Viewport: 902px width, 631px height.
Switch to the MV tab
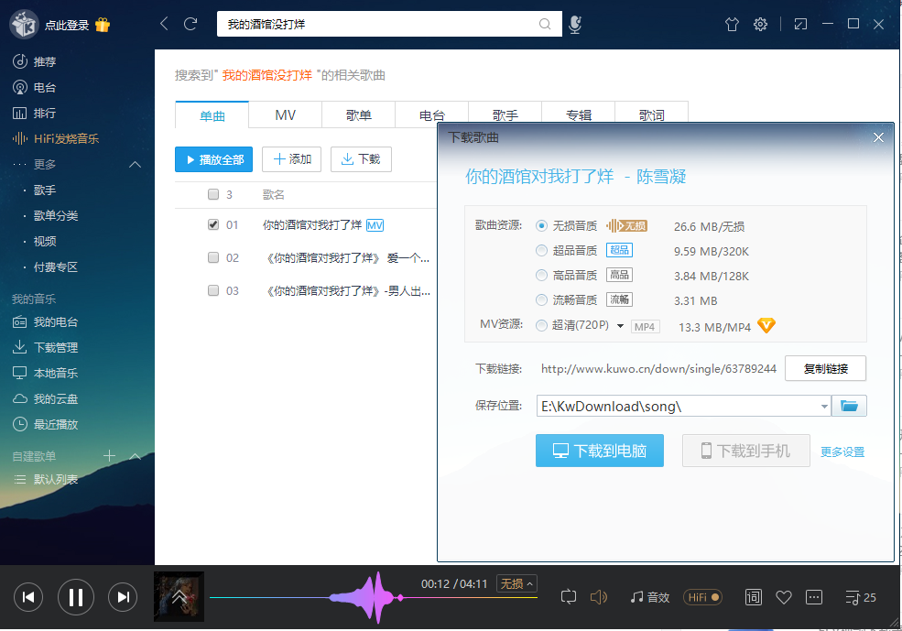[x=286, y=115]
